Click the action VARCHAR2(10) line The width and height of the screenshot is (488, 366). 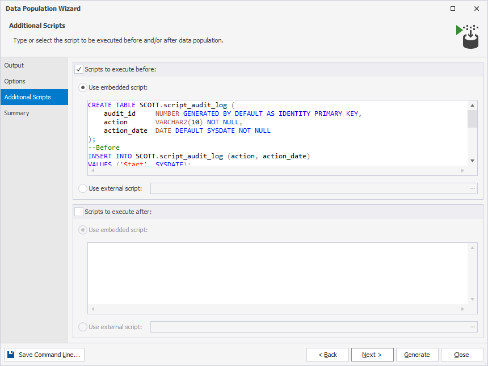(173, 122)
